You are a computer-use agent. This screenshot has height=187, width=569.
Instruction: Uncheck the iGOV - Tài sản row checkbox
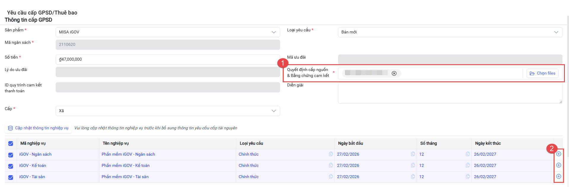click(11, 177)
